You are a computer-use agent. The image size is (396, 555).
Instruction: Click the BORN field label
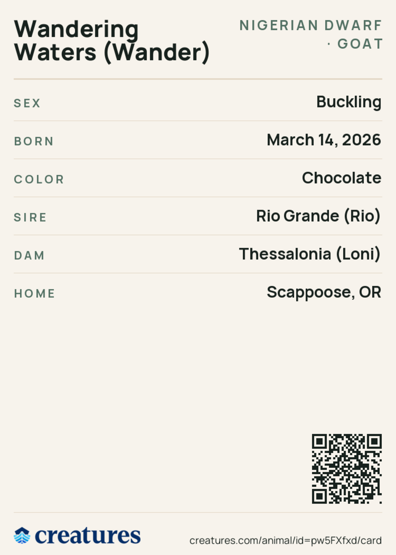point(34,141)
